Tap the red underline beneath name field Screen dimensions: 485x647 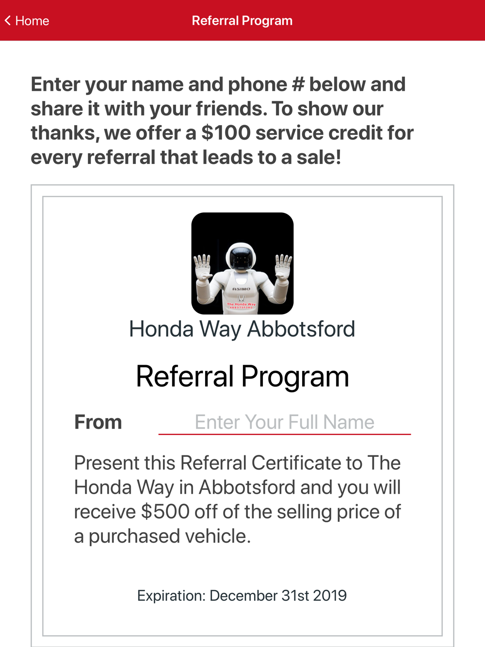285,434
